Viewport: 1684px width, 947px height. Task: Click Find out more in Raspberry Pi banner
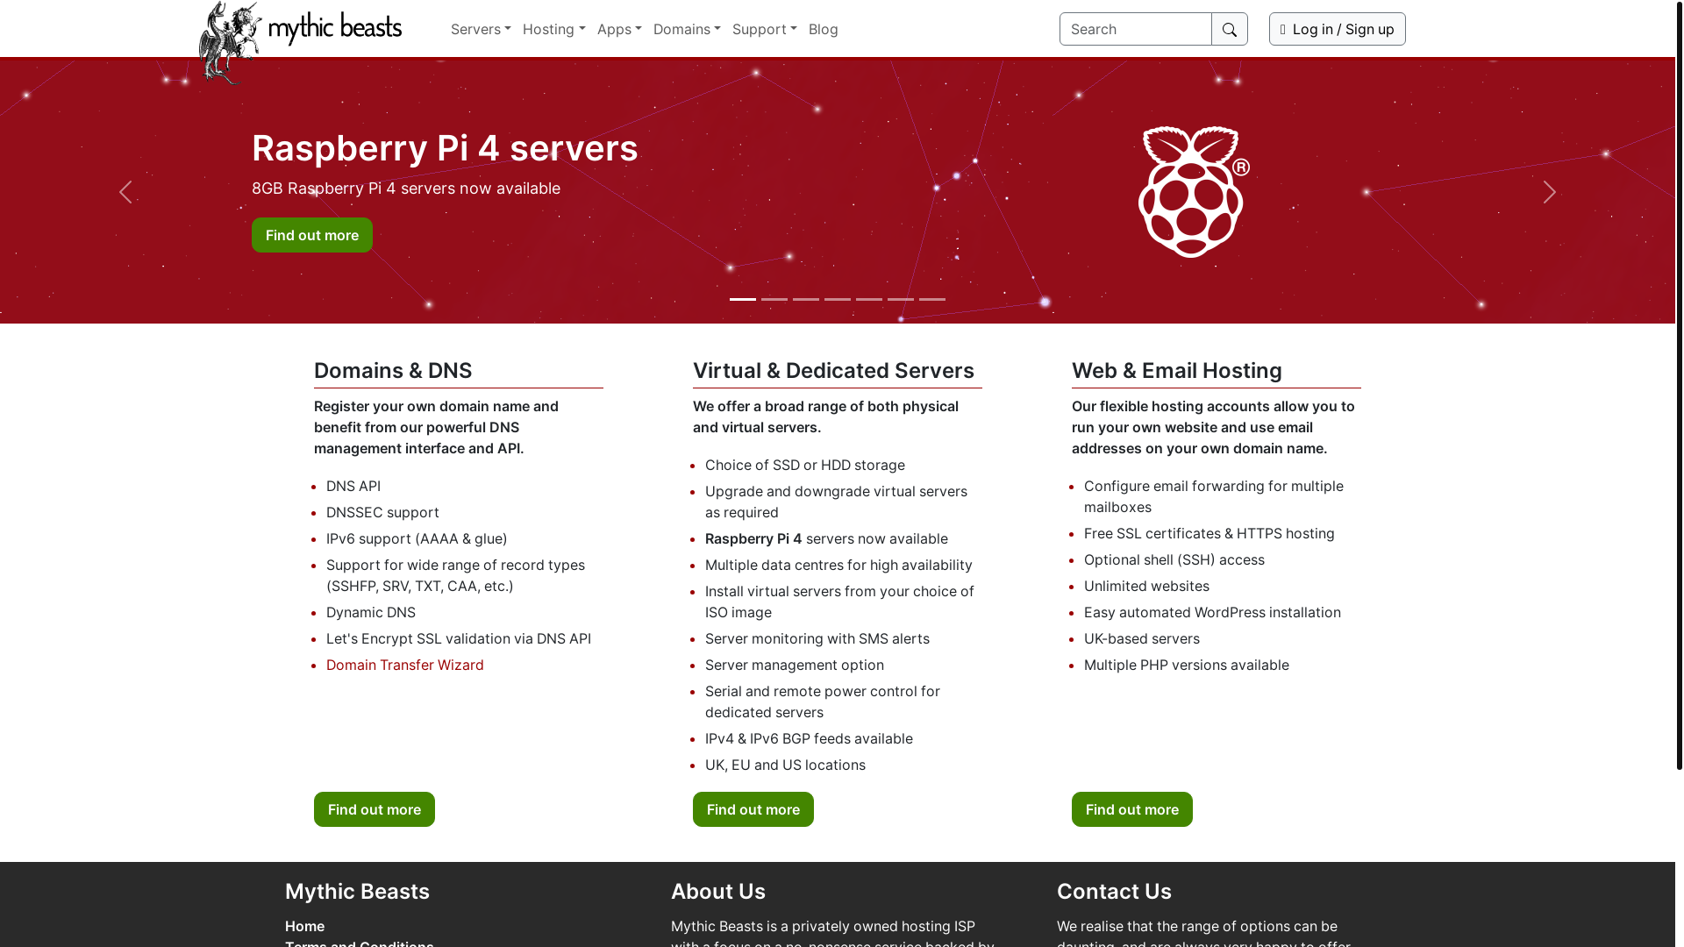tap(312, 235)
